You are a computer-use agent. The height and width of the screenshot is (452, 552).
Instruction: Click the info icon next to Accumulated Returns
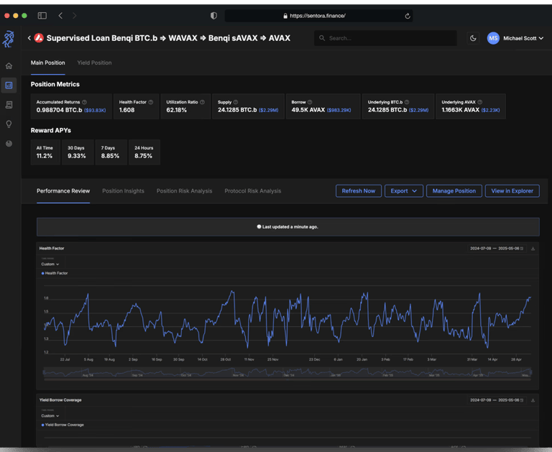pyautogui.click(x=84, y=102)
